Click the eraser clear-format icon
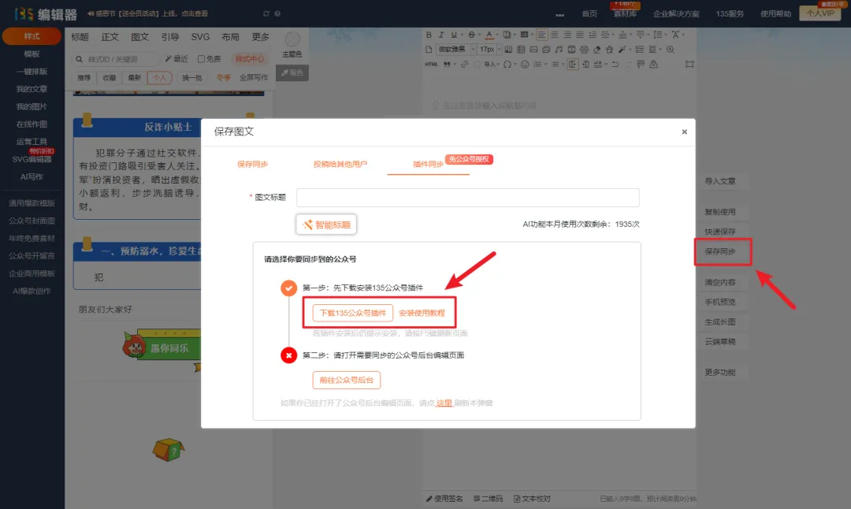 (x=596, y=50)
